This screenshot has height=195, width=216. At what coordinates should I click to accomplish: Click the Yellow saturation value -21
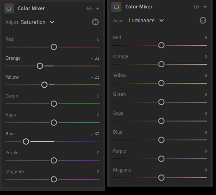coord(95,77)
